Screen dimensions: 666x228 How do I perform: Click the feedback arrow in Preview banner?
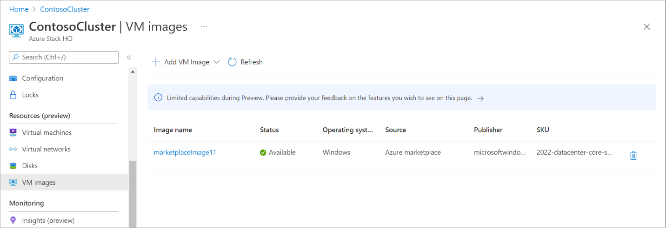[481, 98]
